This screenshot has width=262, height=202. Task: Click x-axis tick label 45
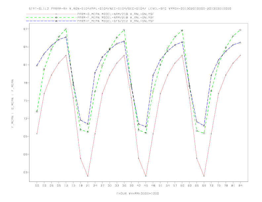[x=146, y=185]
